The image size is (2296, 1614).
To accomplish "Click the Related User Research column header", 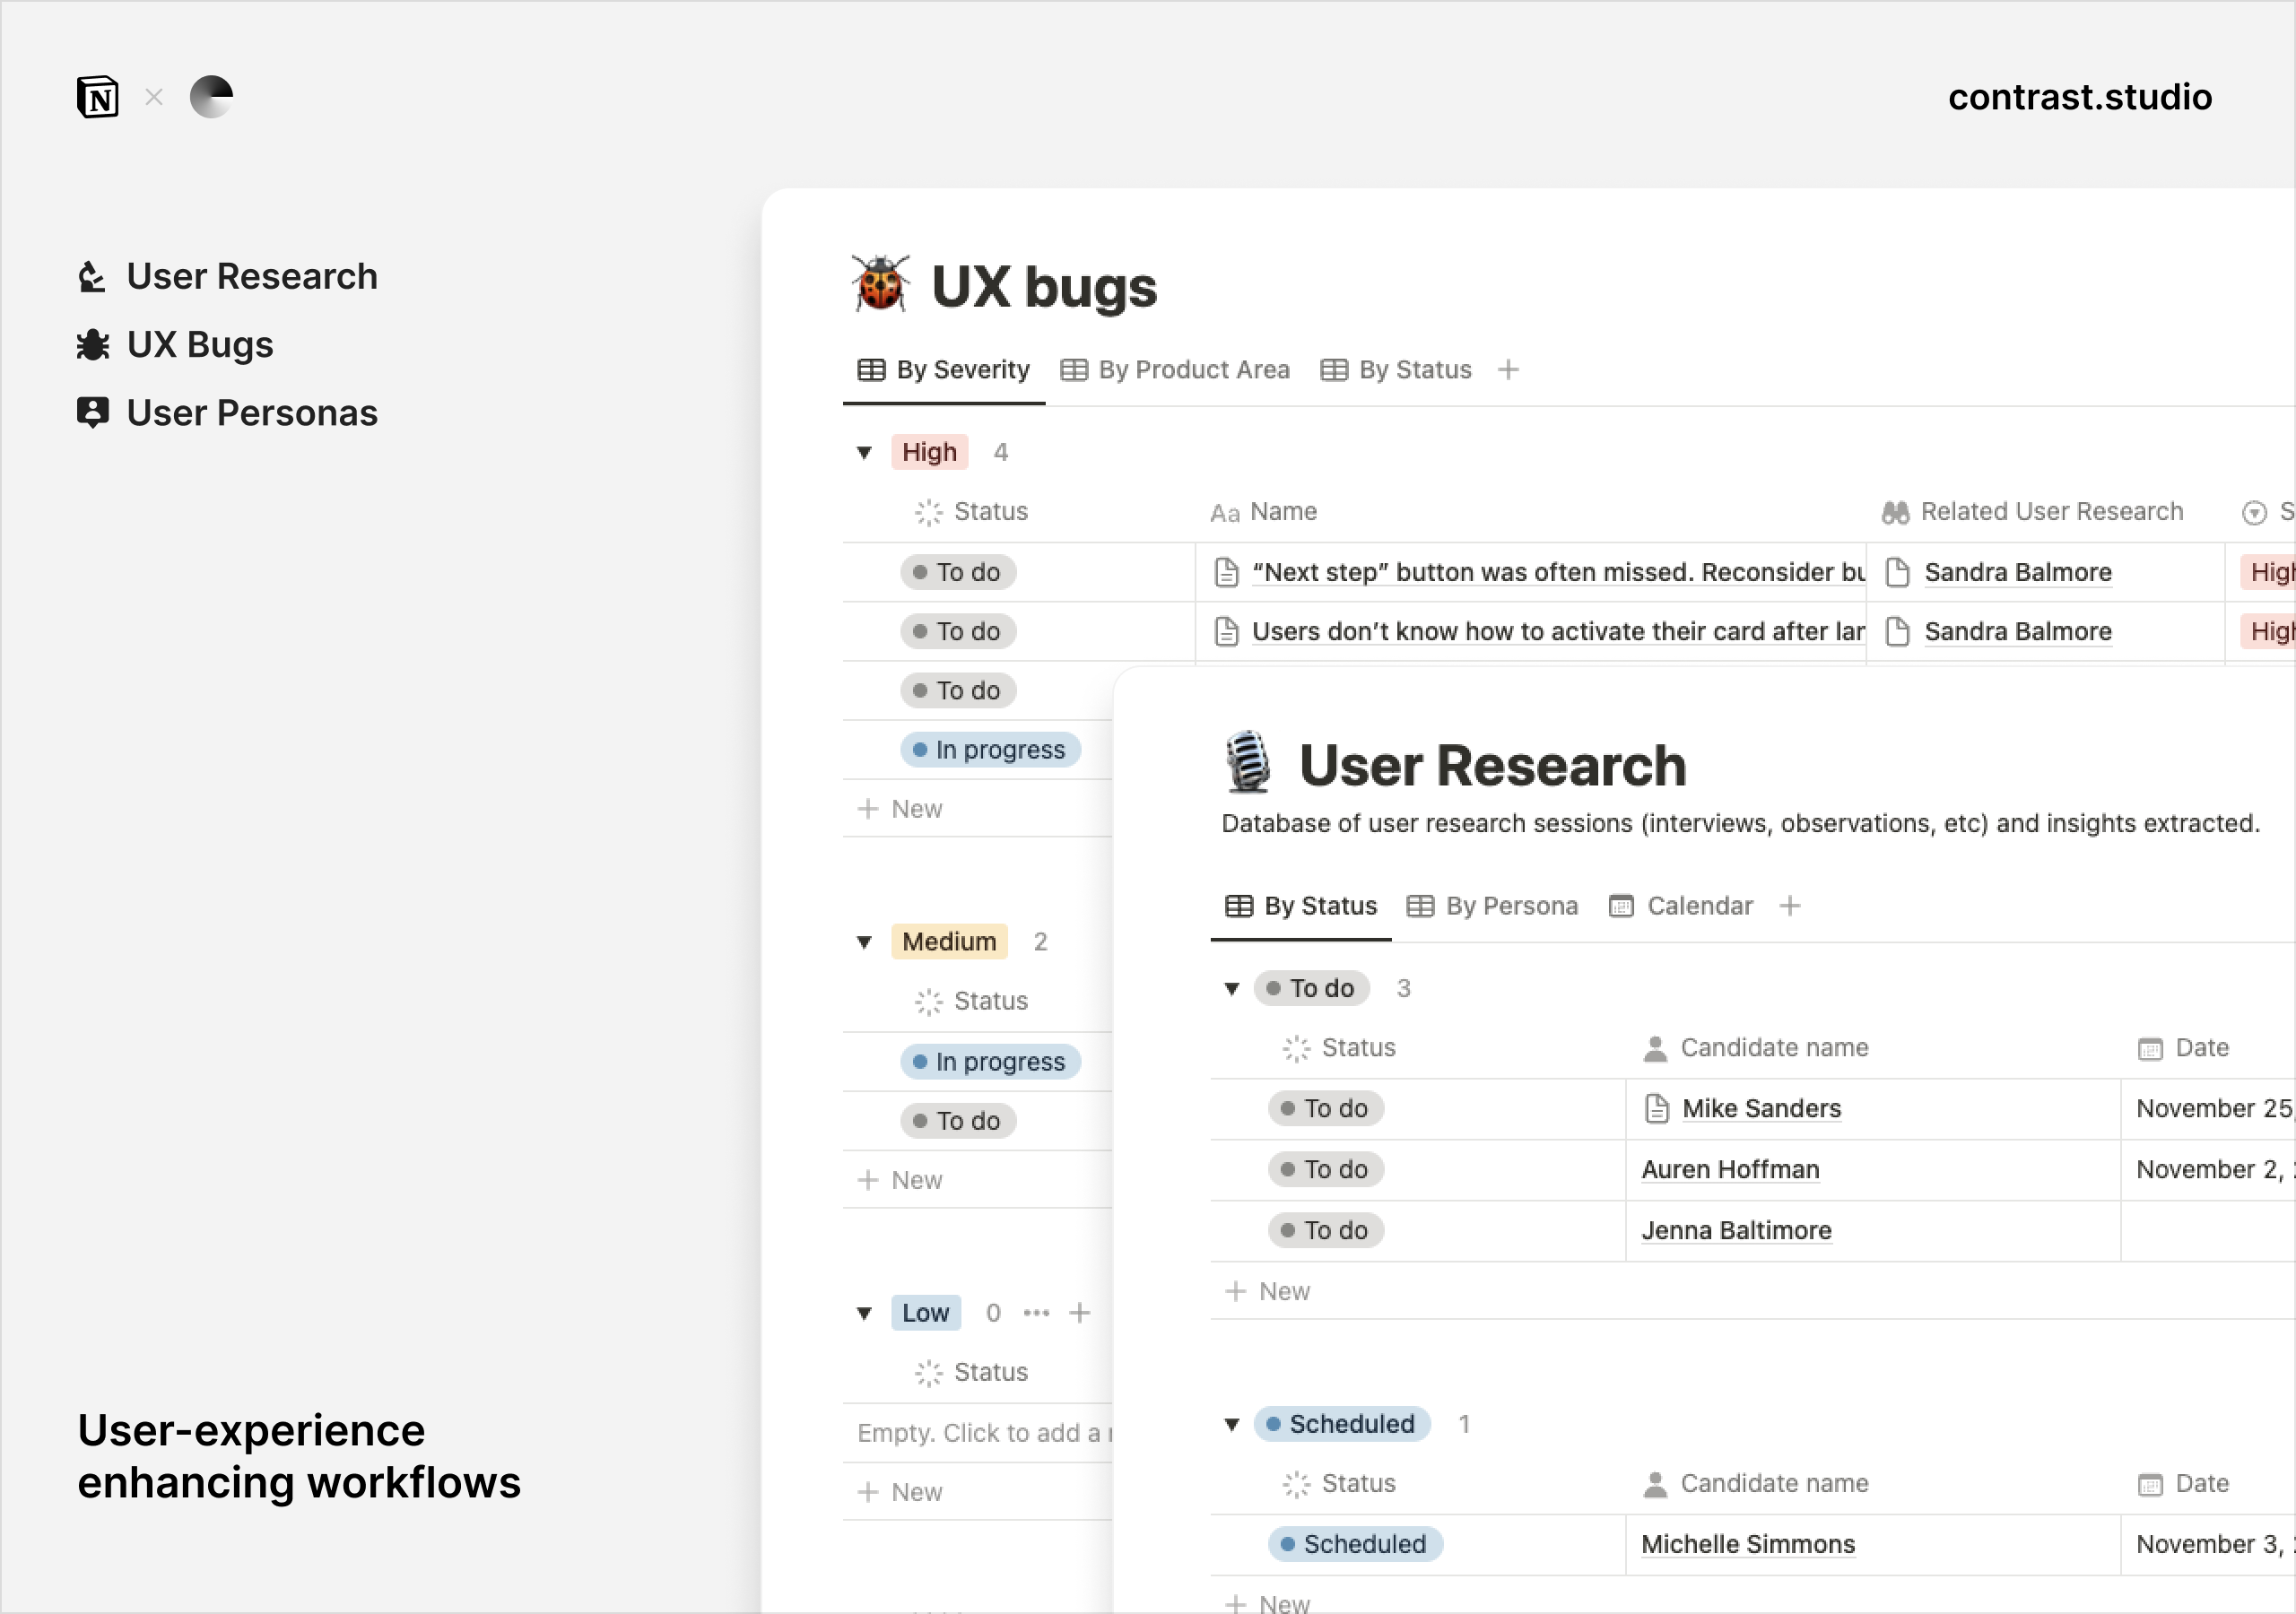I will click(2032, 513).
